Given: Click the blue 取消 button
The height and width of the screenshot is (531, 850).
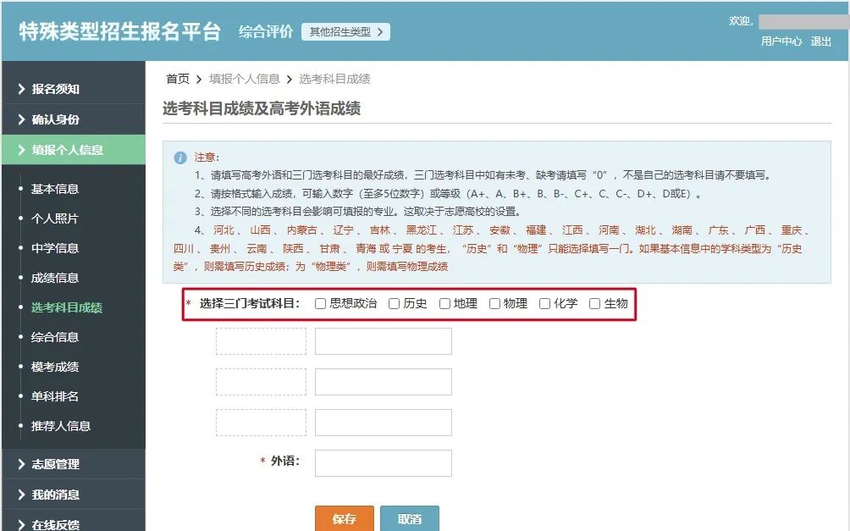Looking at the screenshot, I should 409,518.
